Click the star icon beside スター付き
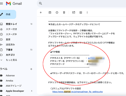126x96 pixels. pyautogui.click(x=1, y=29)
